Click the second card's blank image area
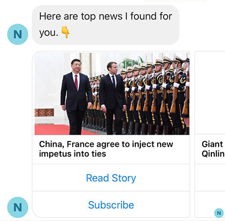 (x=210, y=93)
